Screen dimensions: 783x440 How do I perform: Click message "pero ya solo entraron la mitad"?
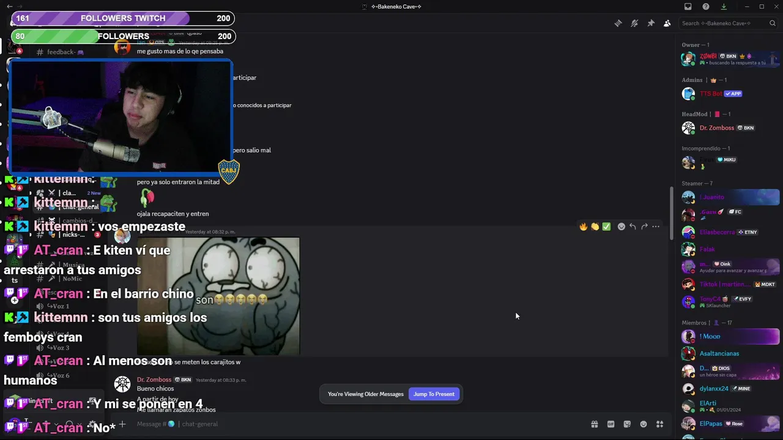click(178, 182)
